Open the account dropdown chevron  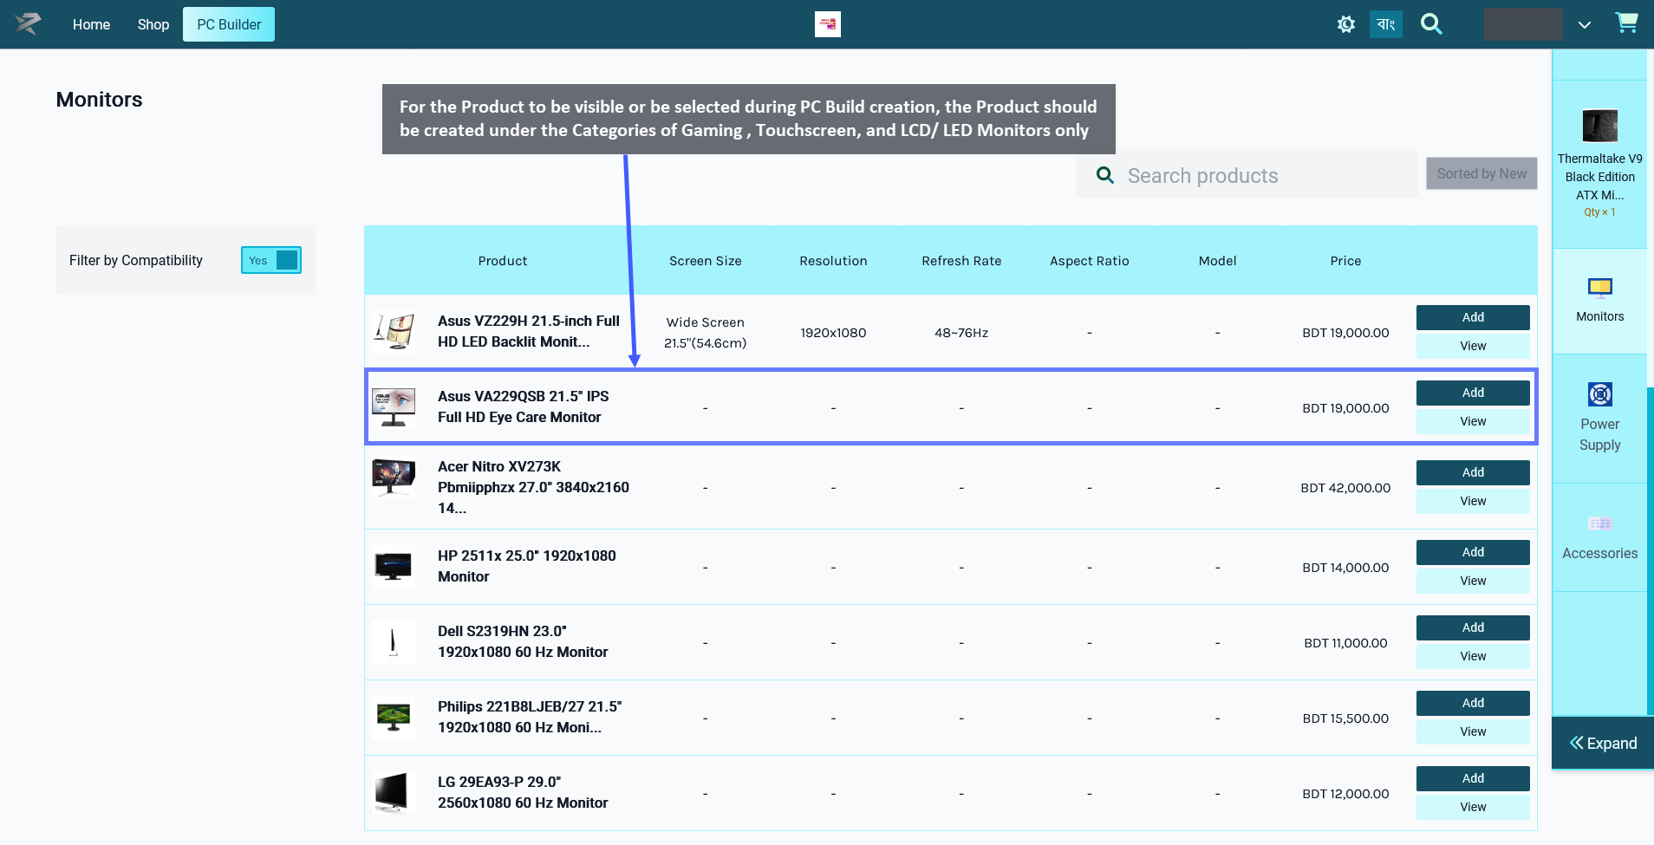[1584, 25]
